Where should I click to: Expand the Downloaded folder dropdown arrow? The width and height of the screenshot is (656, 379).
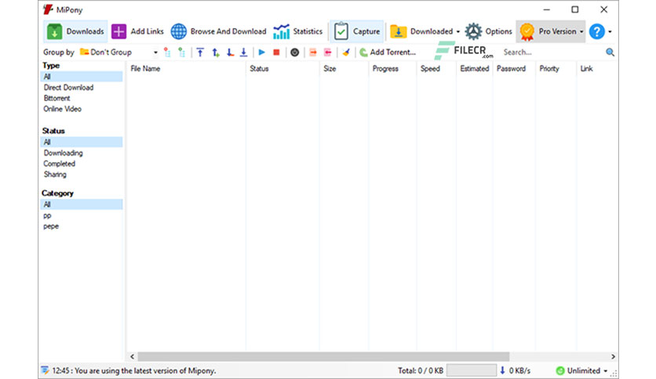pyautogui.click(x=457, y=32)
